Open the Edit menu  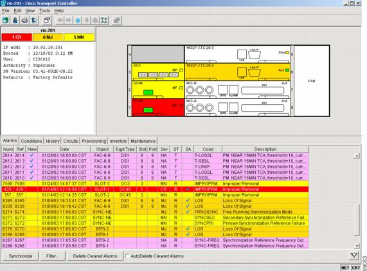pos(17,11)
